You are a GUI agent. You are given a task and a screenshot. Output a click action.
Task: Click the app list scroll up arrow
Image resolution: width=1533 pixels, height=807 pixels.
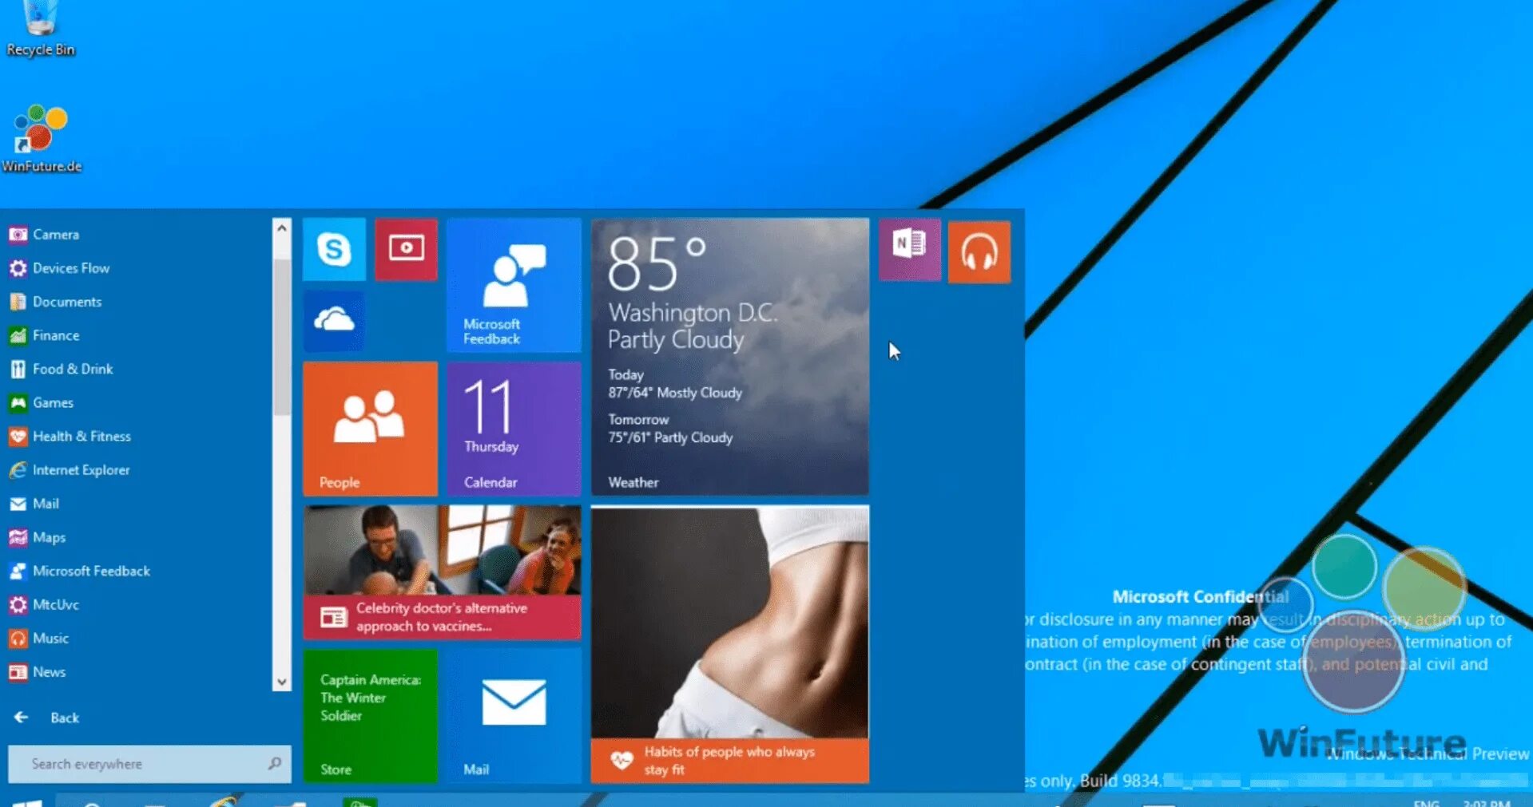(x=281, y=228)
